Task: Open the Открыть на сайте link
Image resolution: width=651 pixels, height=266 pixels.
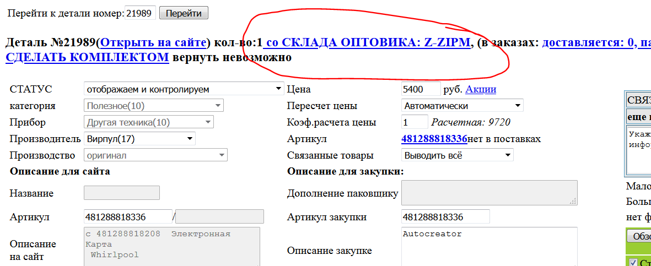Action: coord(153,42)
